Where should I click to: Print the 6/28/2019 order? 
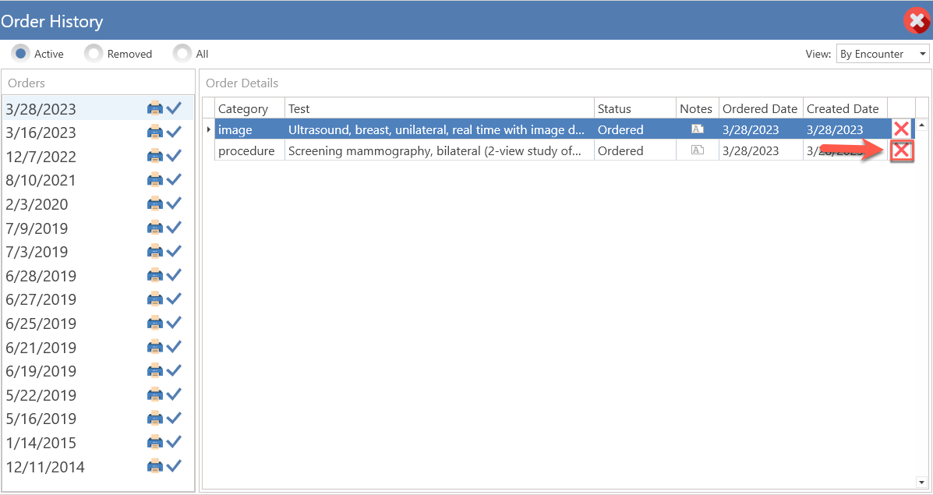(x=154, y=275)
